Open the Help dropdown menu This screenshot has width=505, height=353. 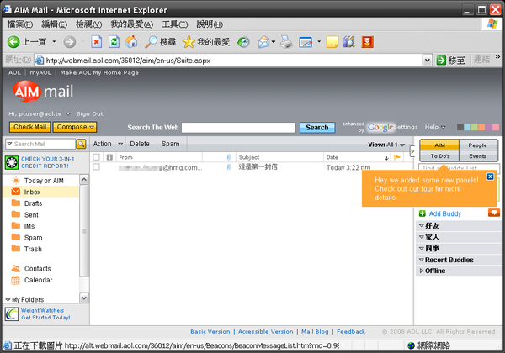pos(435,127)
